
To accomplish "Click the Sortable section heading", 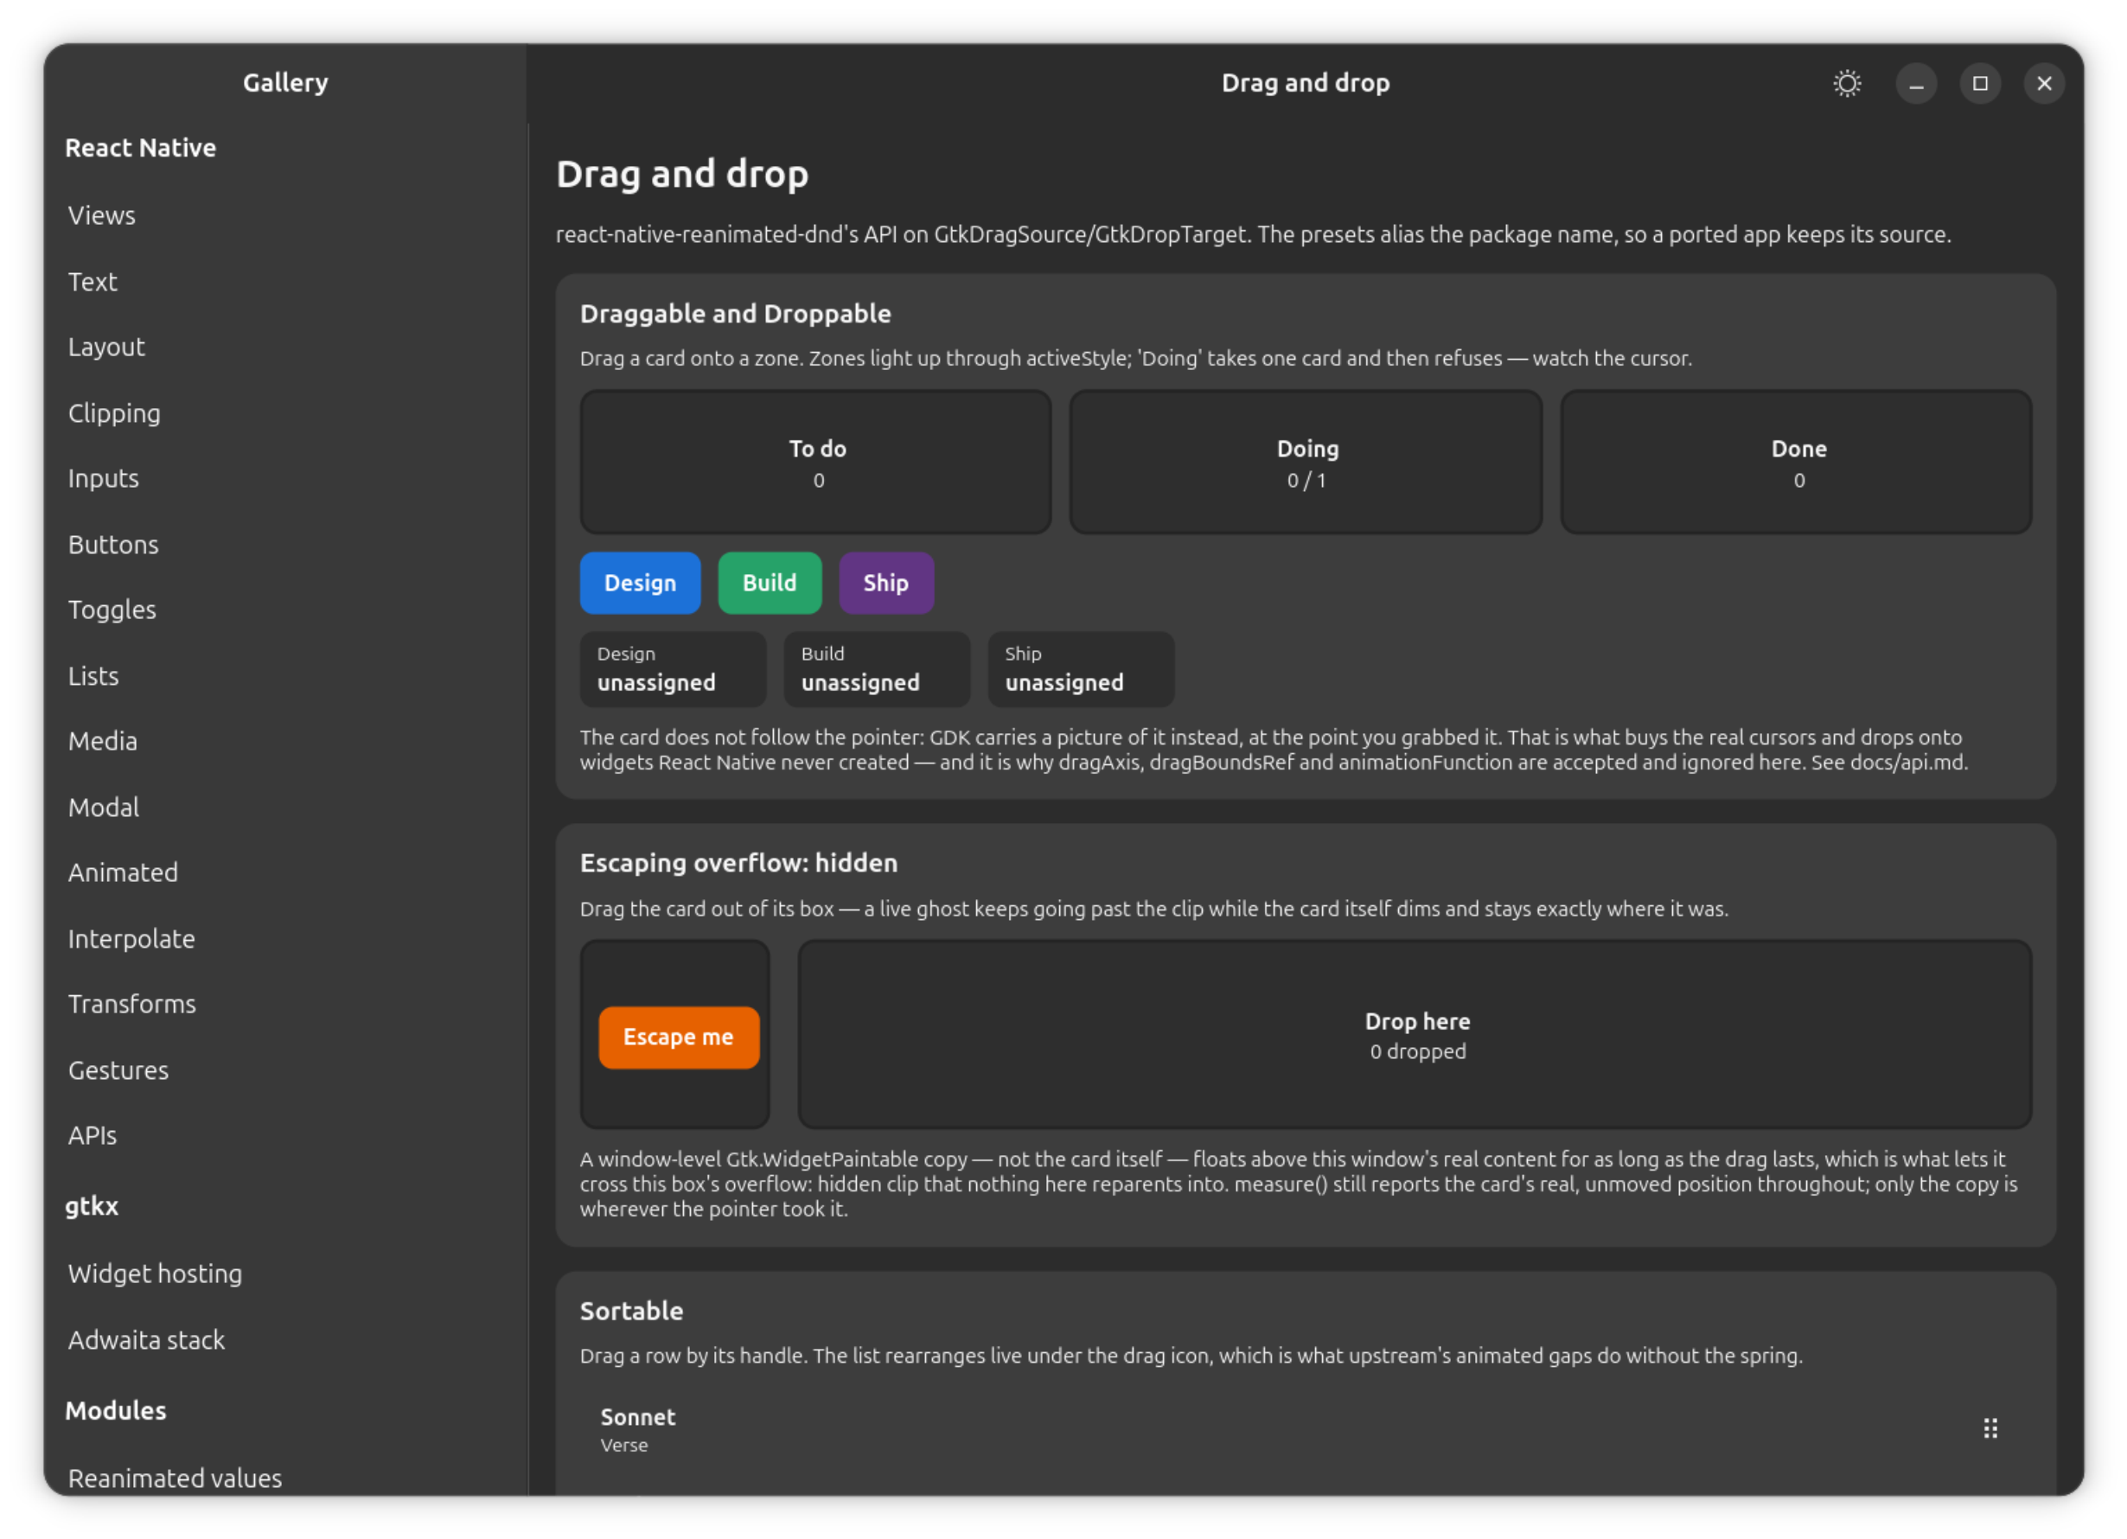I will pyautogui.click(x=631, y=1310).
